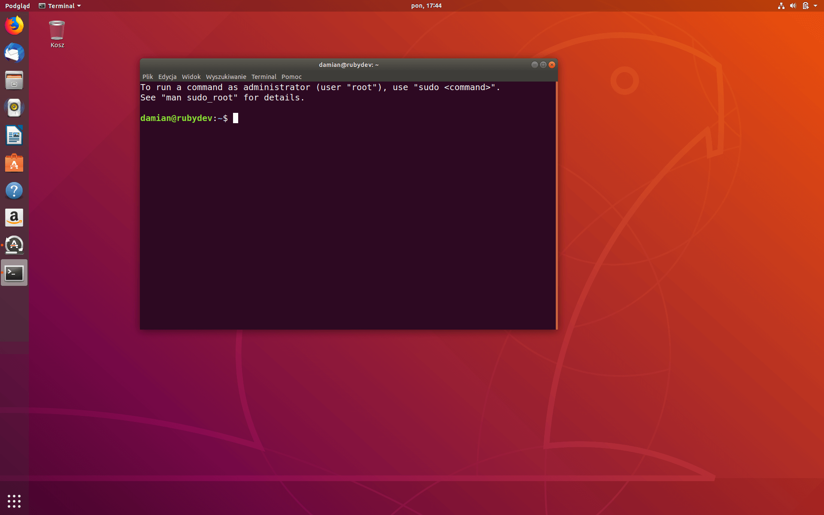Click the Show Applications grid button

coord(14,500)
